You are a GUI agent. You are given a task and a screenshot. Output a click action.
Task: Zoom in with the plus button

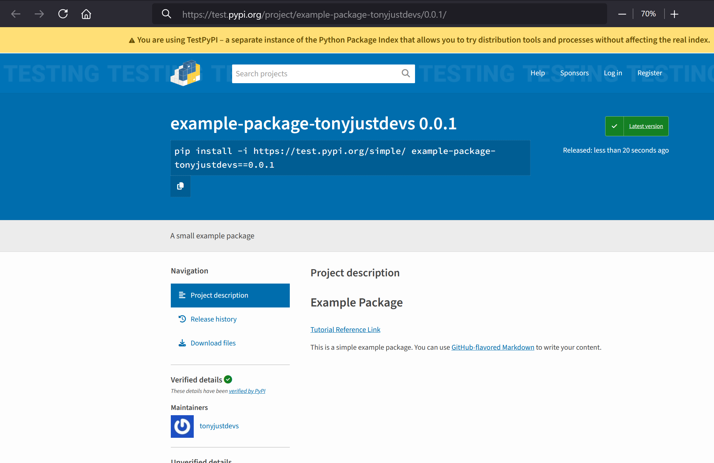point(674,14)
